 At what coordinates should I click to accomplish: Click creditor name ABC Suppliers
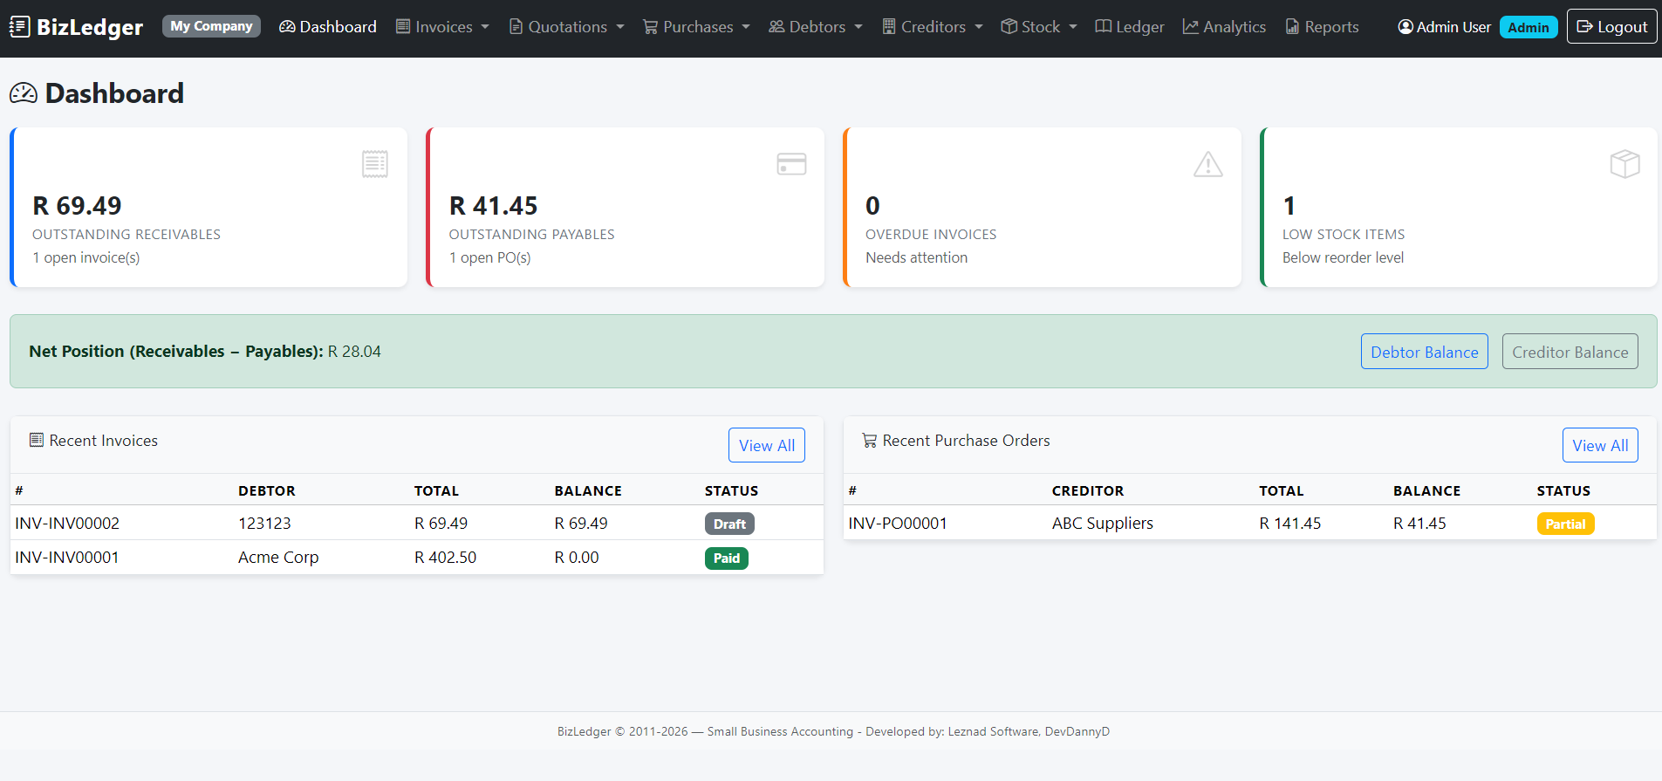pyautogui.click(x=1103, y=524)
